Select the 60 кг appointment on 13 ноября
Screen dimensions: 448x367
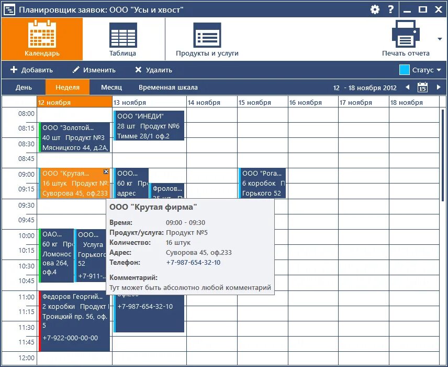(131, 183)
